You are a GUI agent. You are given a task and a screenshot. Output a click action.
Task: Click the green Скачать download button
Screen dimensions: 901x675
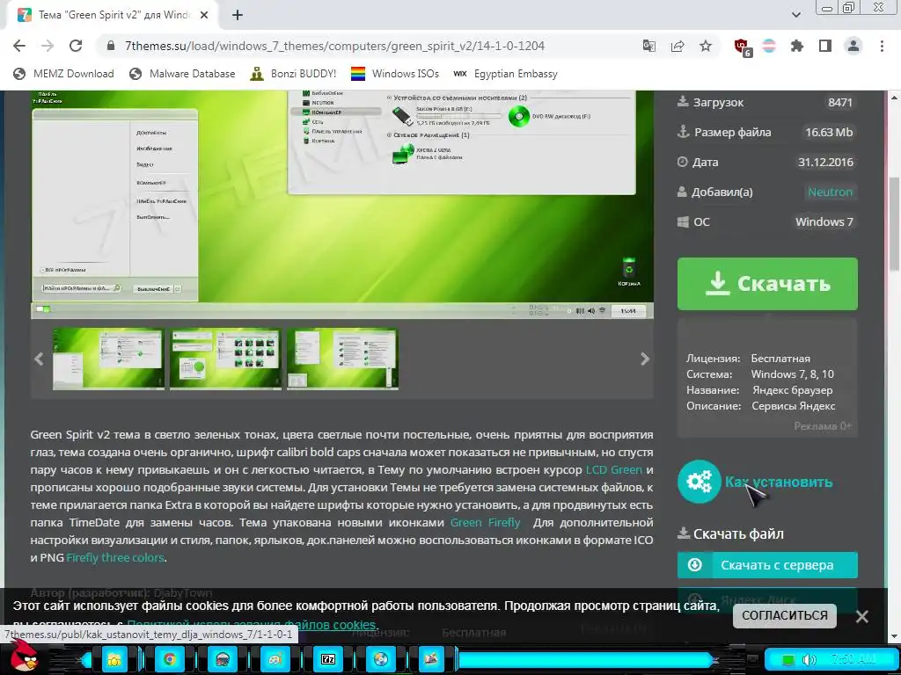[767, 284]
